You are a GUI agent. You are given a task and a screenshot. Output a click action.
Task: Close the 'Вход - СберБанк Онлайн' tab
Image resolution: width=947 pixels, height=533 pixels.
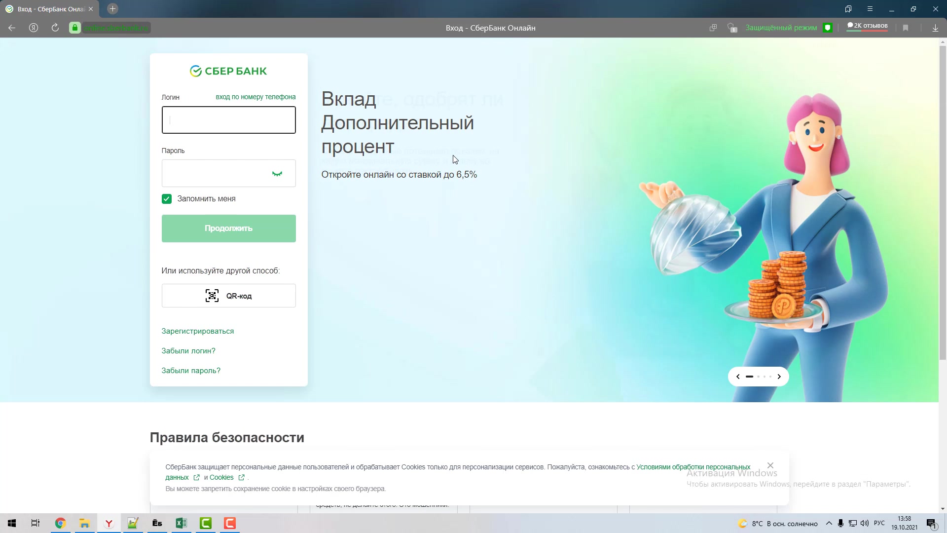pos(91,9)
